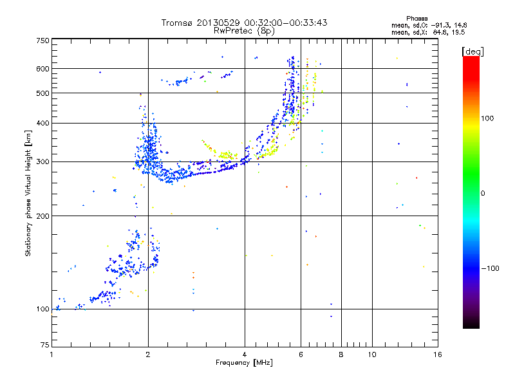Viewport: 515px width, 386px height.
Task: Click y-axis tick label '75'
Action: click(x=45, y=345)
